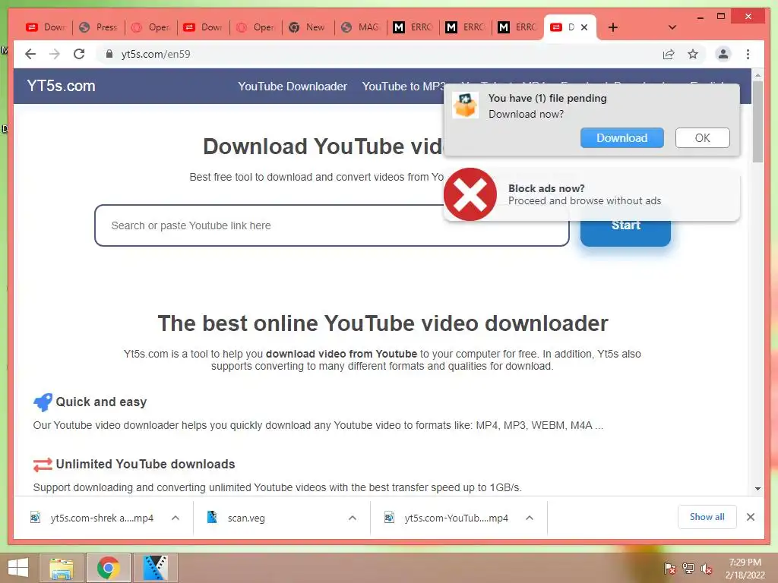Click the Chrome taskbar icon
The image size is (778, 583).
point(108,568)
